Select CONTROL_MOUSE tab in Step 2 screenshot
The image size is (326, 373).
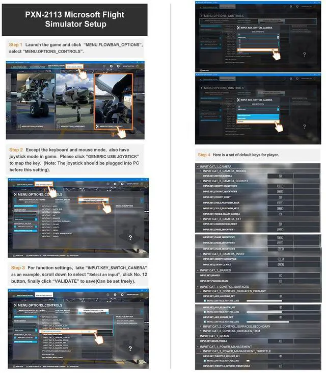tap(63, 201)
